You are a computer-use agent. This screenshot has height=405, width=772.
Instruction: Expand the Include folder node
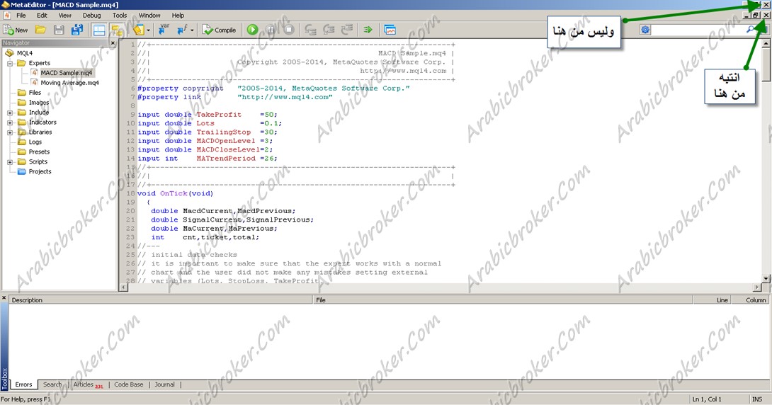click(10, 113)
